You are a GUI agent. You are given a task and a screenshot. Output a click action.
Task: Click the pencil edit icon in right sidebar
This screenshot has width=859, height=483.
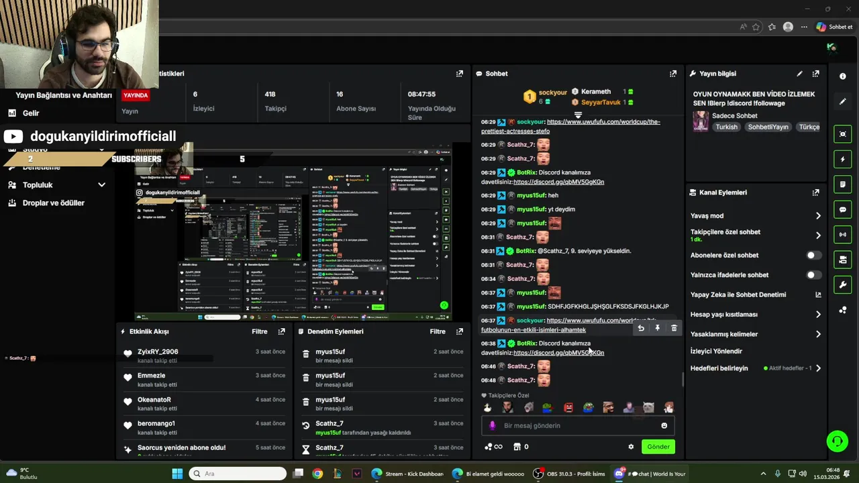(843, 102)
